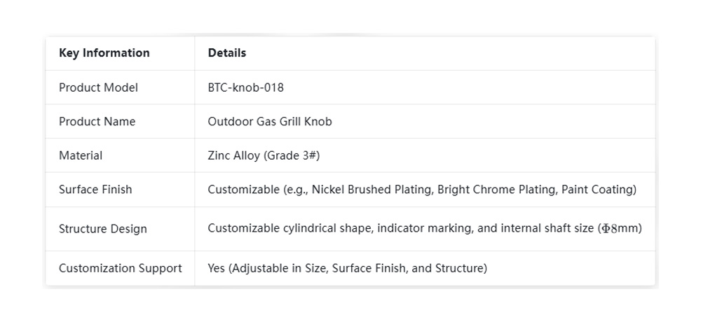The height and width of the screenshot is (322, 701).
Task: Select the Customization Support row label
Action: tap(121, 268)
